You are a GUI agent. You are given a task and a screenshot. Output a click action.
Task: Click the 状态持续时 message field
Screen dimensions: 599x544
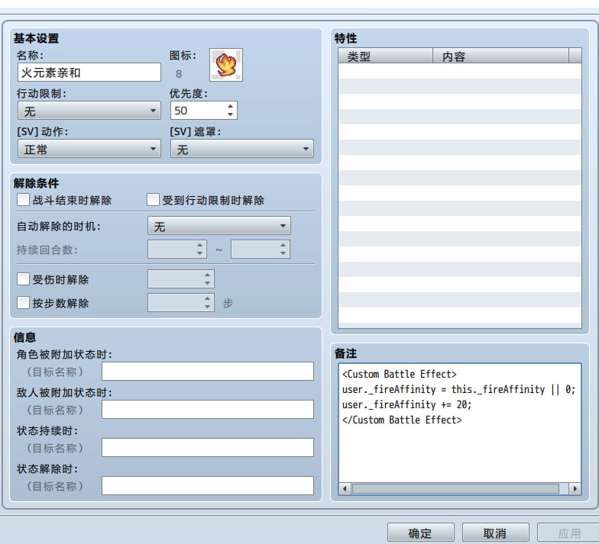[208, 447]
